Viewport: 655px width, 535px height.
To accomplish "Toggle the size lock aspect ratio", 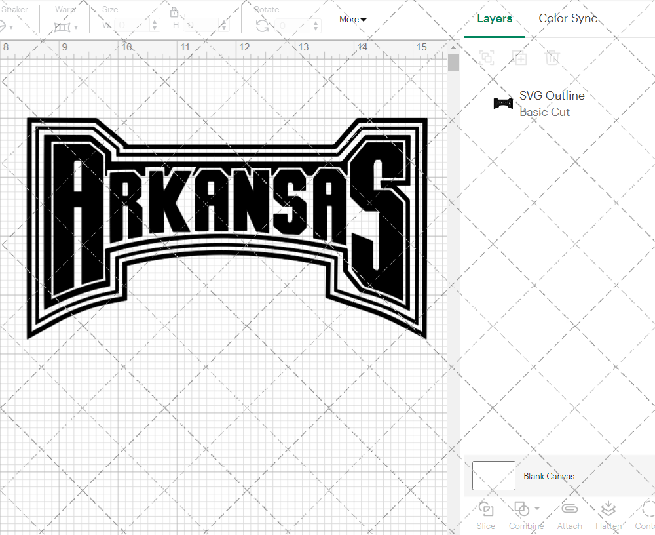I will pyautogui.click(x=174, y=12).
